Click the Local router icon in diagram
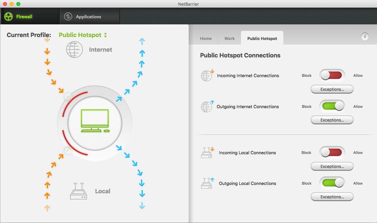The image size is (377, 223). pos(78,191)
